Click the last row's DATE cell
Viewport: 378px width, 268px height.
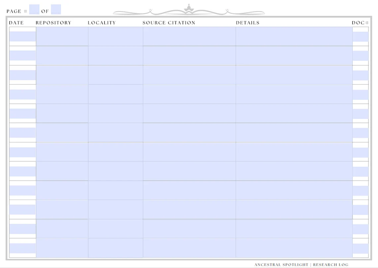(22, 248)
